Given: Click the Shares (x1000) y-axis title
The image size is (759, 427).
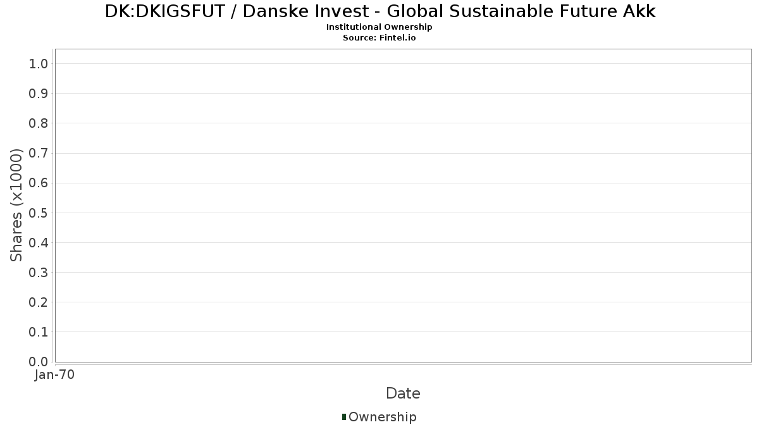Looking at the screenshot, I should click(x=17, y=205).
